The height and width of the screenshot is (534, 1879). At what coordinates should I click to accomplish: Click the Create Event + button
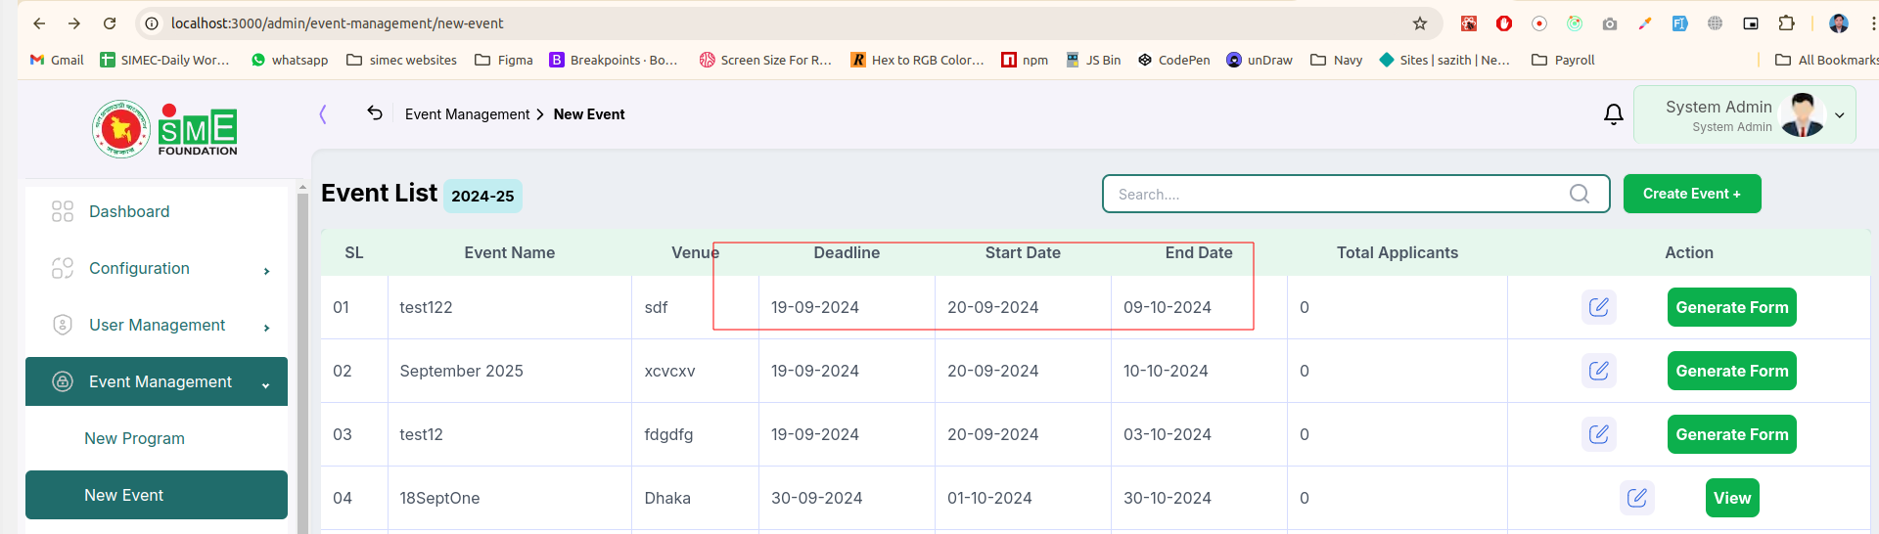point(1692,194)
